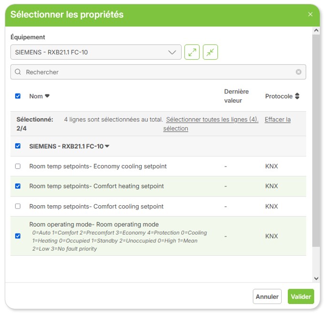Click the Sélectionné: 2/4 counter text
The height and width of the screenshot is (314, 327).
pyautogui.click(x=35, y=124)
